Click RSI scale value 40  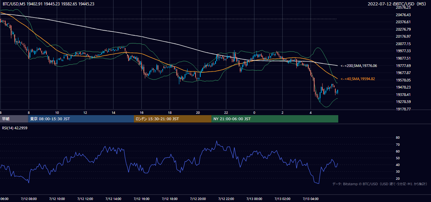click(398, 165)
